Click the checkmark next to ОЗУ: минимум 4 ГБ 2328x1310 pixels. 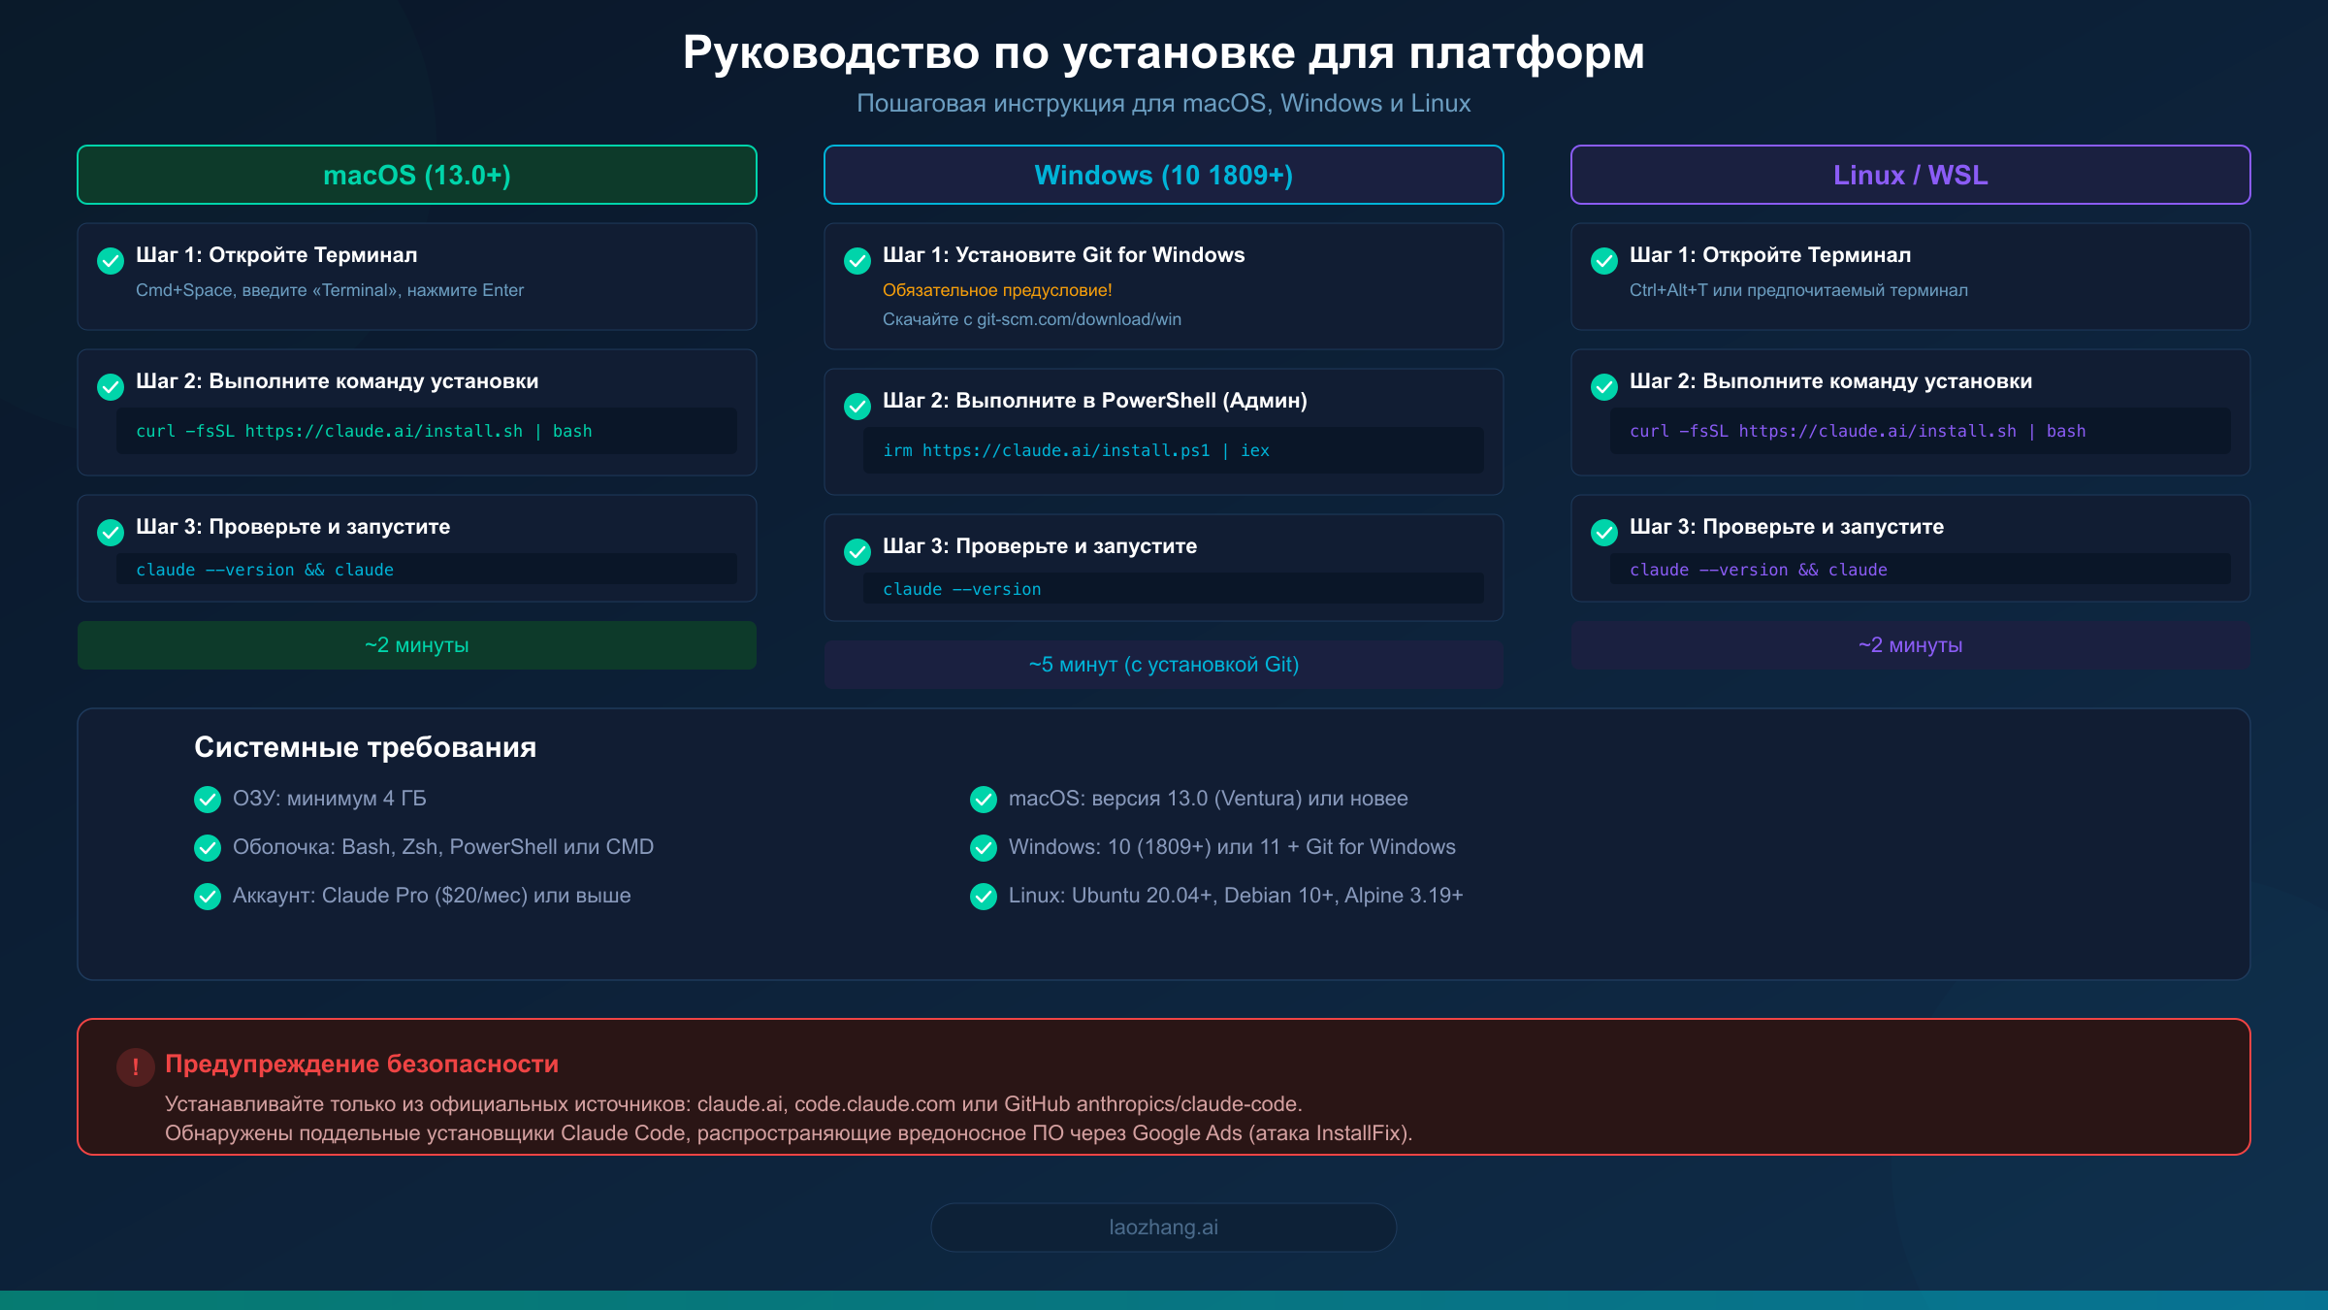(207, 799)
